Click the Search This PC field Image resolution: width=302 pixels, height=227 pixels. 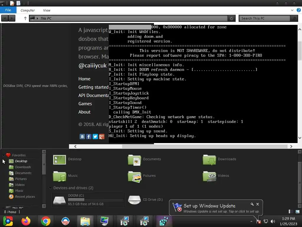point(265,18)
